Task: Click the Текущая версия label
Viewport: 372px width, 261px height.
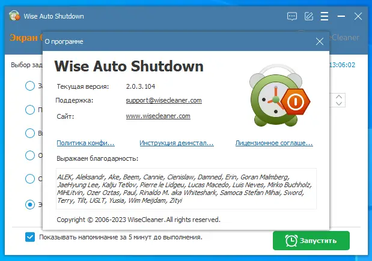Action: tap(83, 86)
